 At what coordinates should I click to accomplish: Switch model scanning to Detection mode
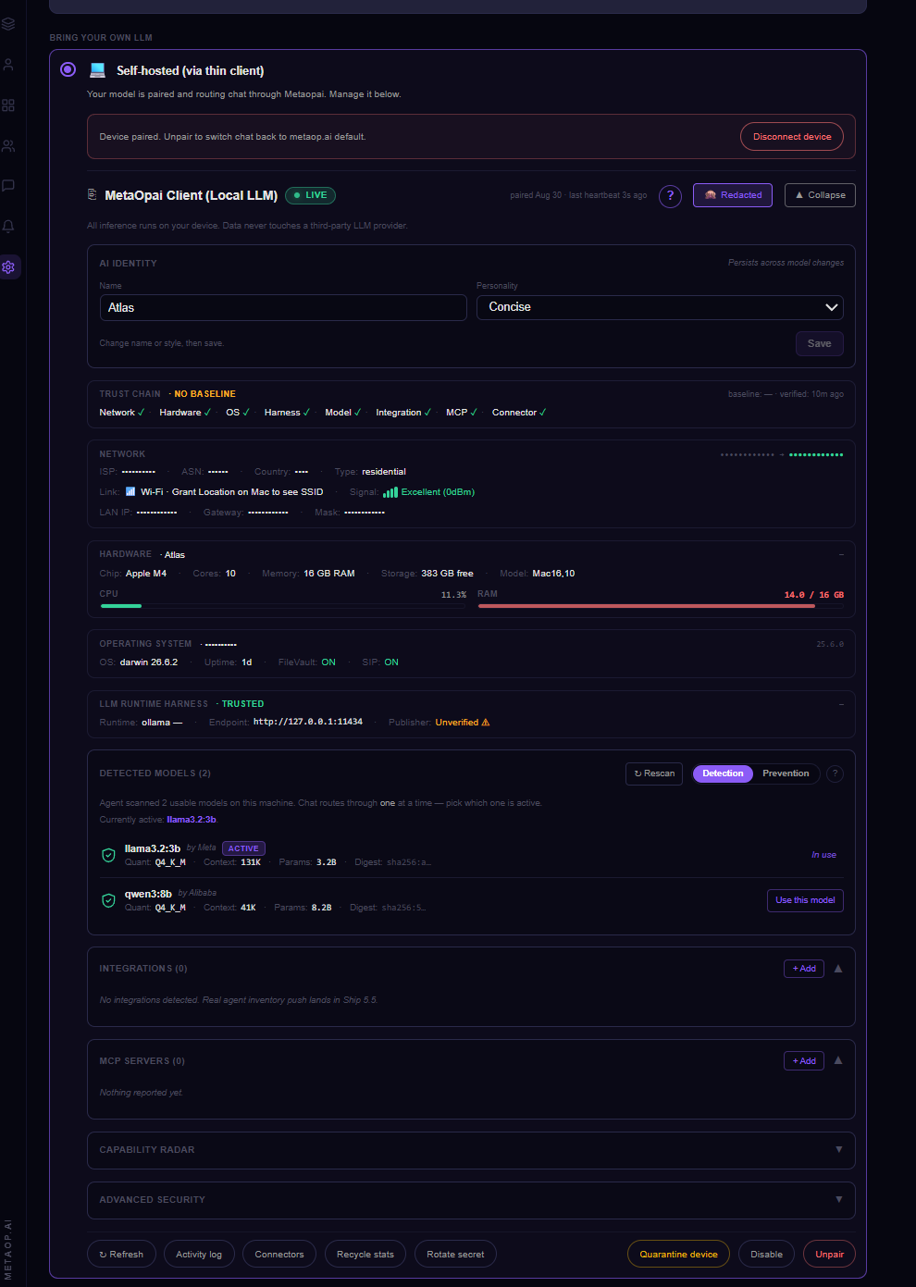[x=723, y=773]
